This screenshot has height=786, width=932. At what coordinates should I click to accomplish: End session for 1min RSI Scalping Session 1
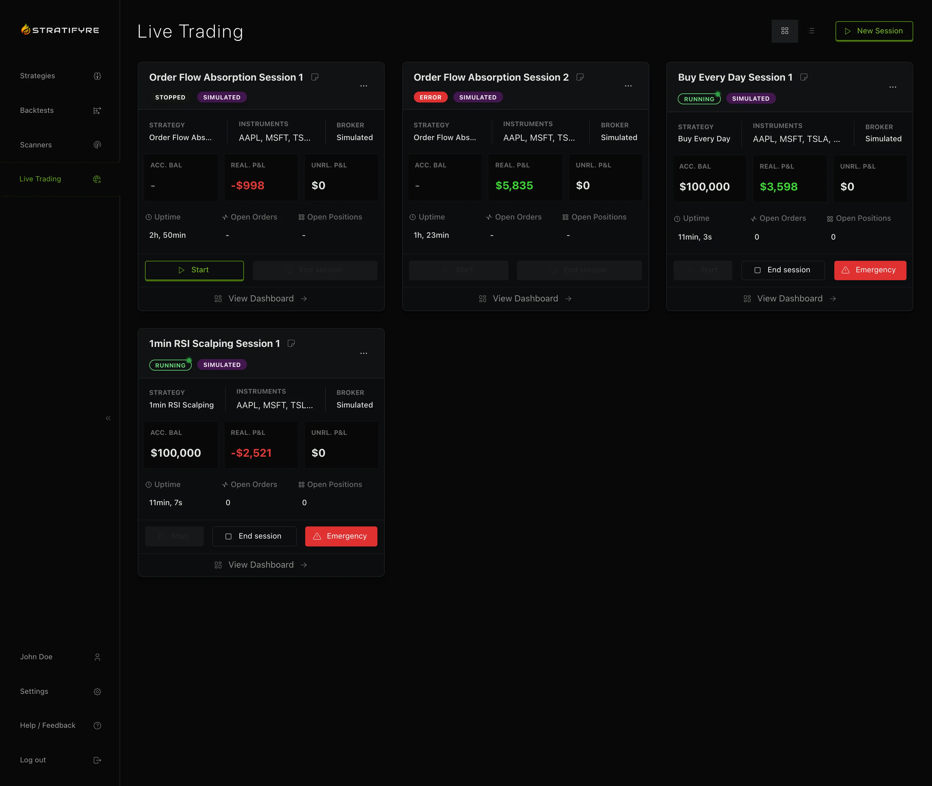pos(254,536)
